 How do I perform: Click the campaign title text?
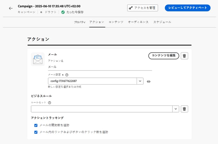click(49, 6)
